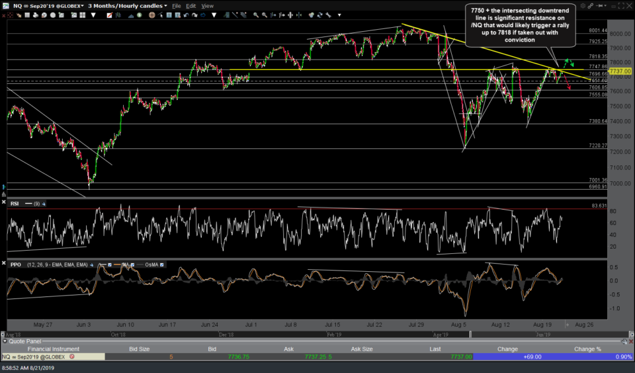Click the small red X toolbar icon
Image resolution: width=635 pixels, height=373 pixels.
click(x=3, y=15)
